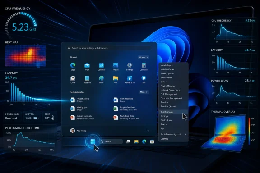Open recommended presentation Marketing Deck

point(126,118)
